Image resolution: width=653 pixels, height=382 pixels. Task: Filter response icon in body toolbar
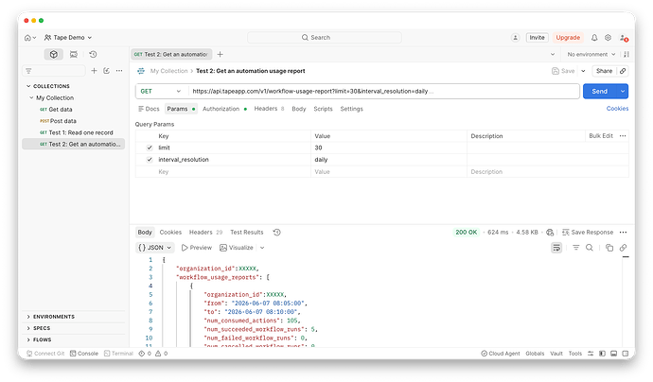pyautogui.click(x=576, y=248)
